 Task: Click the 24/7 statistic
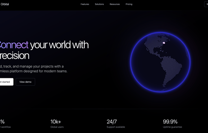click(112, 122)
